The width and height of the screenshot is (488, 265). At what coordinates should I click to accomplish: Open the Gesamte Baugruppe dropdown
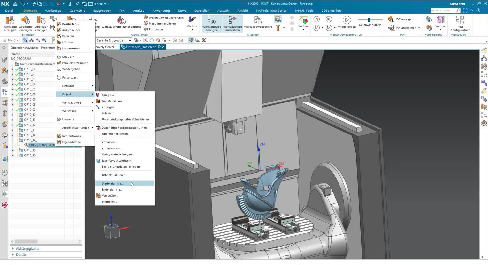pyautogui.click(x=114, y=40)
